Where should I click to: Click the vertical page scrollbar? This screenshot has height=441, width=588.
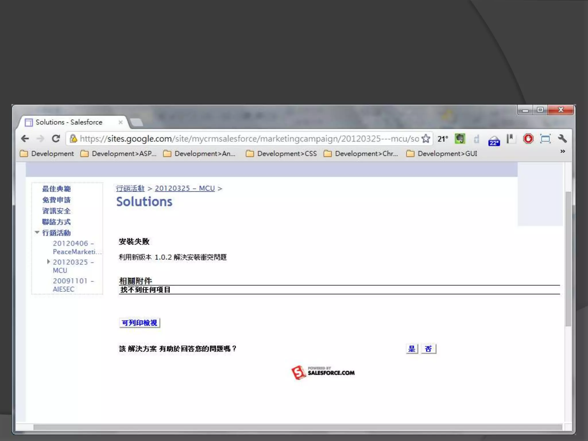point(568,258)
